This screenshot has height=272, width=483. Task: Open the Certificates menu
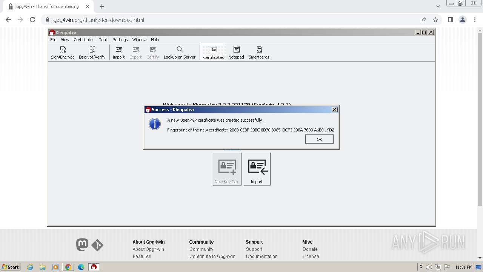coord(84,40)
